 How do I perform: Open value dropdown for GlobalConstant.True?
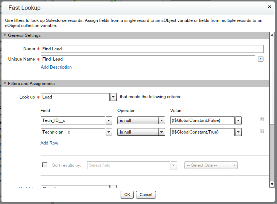pos(238,132)
